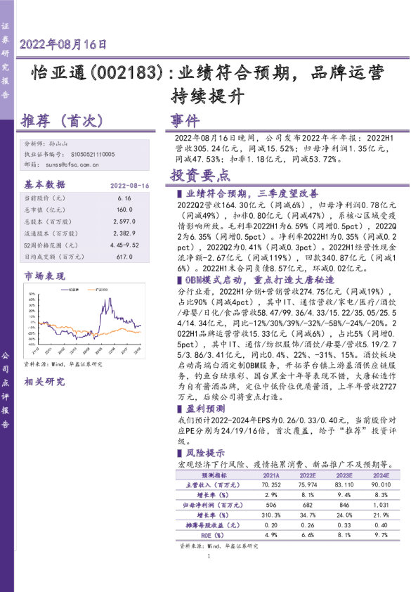Viewport: 418px width, 592px height.
Task: Click the 市场表现 heading
Action: coord(45,276)
